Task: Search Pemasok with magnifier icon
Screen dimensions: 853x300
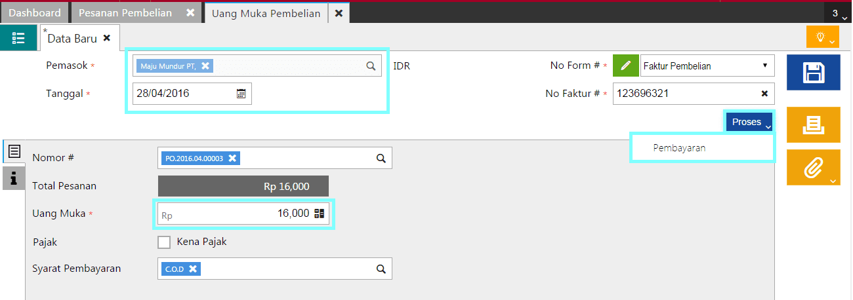Action: (371, 66)
